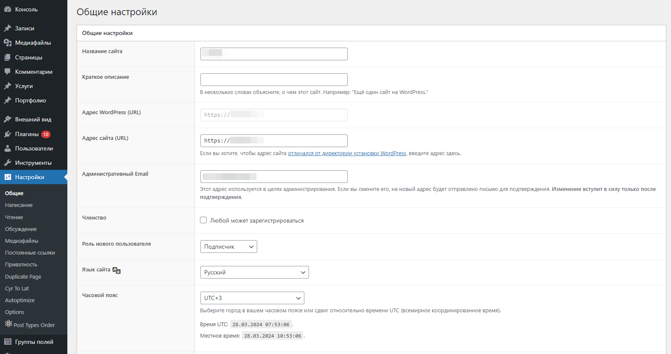This screenshot has width=671, height=354.
Task: Follow 'отличался от директории установки WordPress' link
Action: (347, 153)
